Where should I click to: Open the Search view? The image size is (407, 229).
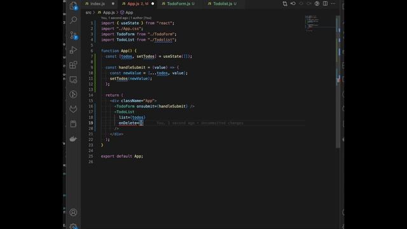[x=74, y=20]
